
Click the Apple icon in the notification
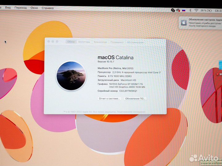(184, 22)
